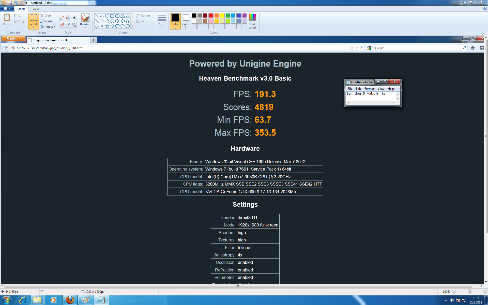
Task: Choose the oval shape
Action: [x=107, y=16]
